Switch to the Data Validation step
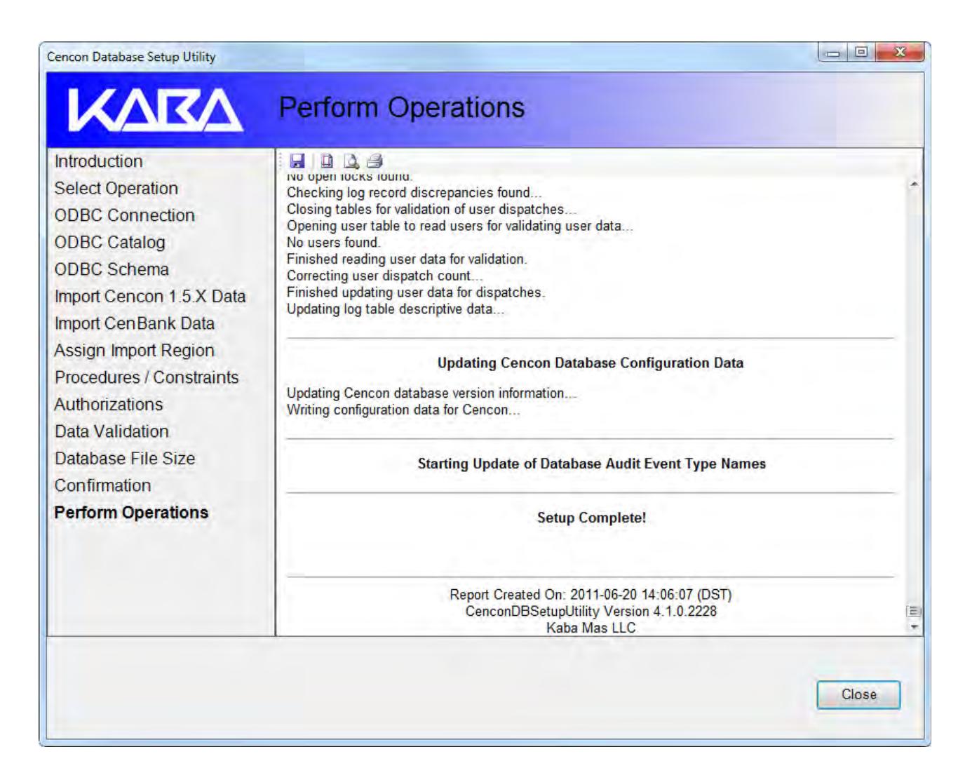The width and height of the screenshot is (965, 782). tap(112, 431)
